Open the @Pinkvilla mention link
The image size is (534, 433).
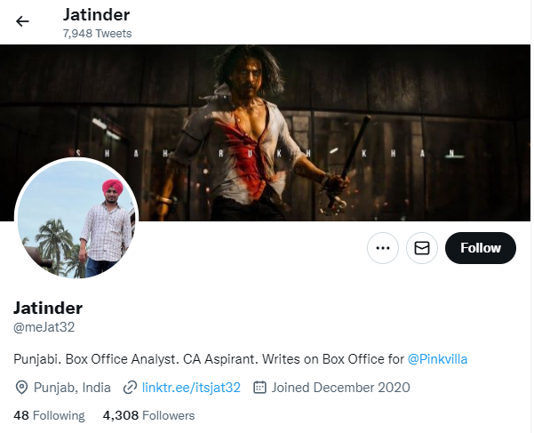coord(437,359)
